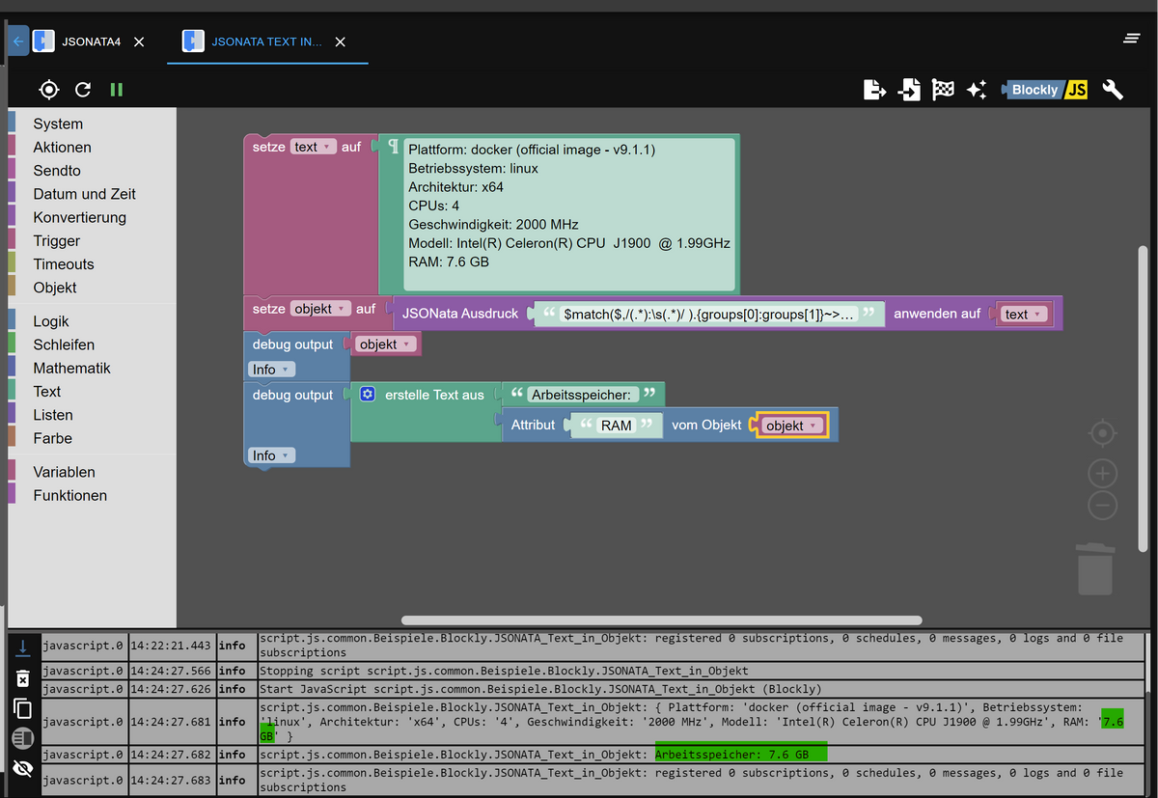This screenshot has height=798, width=1158.
Task: Open 'objekt' dropdown in first debug output
Action: 384,344
